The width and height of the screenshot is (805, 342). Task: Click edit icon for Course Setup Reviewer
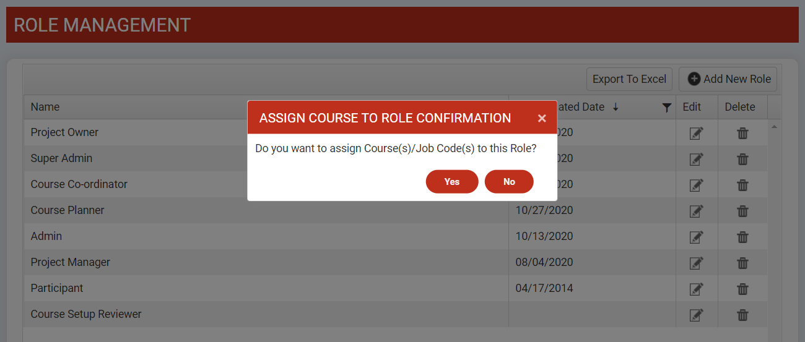696,315
